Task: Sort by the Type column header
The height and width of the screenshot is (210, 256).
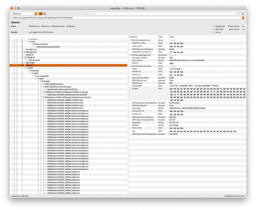Action: (x=163, y=37)
